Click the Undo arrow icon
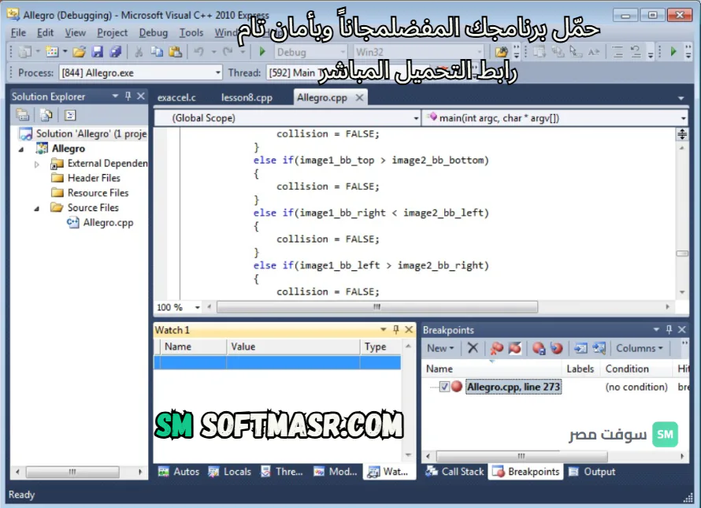This screenshot has width=701, height=508. pos(199,52)
